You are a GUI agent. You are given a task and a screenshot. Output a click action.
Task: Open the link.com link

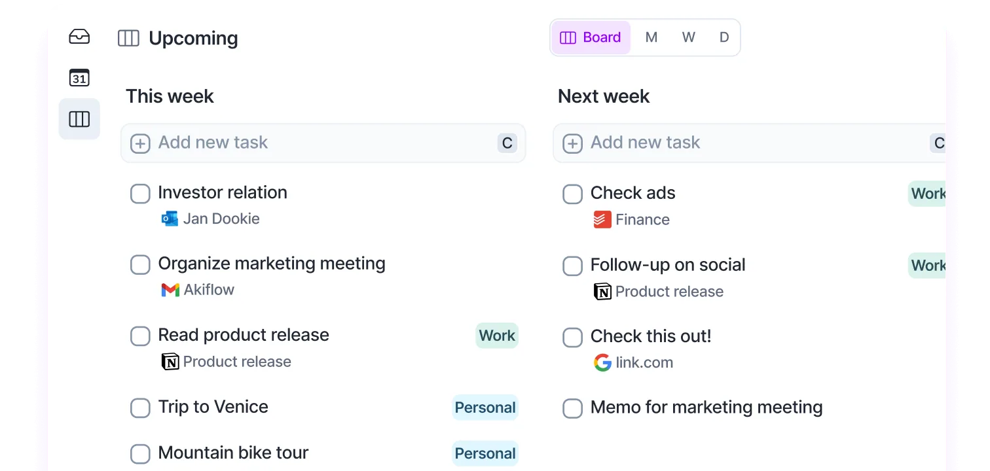(x=644, y=362)
